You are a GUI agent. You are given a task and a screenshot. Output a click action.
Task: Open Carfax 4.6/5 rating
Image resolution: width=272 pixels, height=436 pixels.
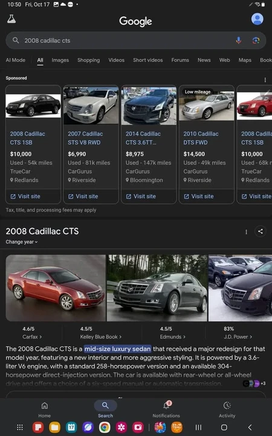coord(32,333)
